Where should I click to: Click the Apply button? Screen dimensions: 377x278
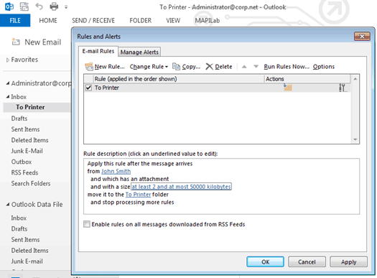tap(348, 261)
